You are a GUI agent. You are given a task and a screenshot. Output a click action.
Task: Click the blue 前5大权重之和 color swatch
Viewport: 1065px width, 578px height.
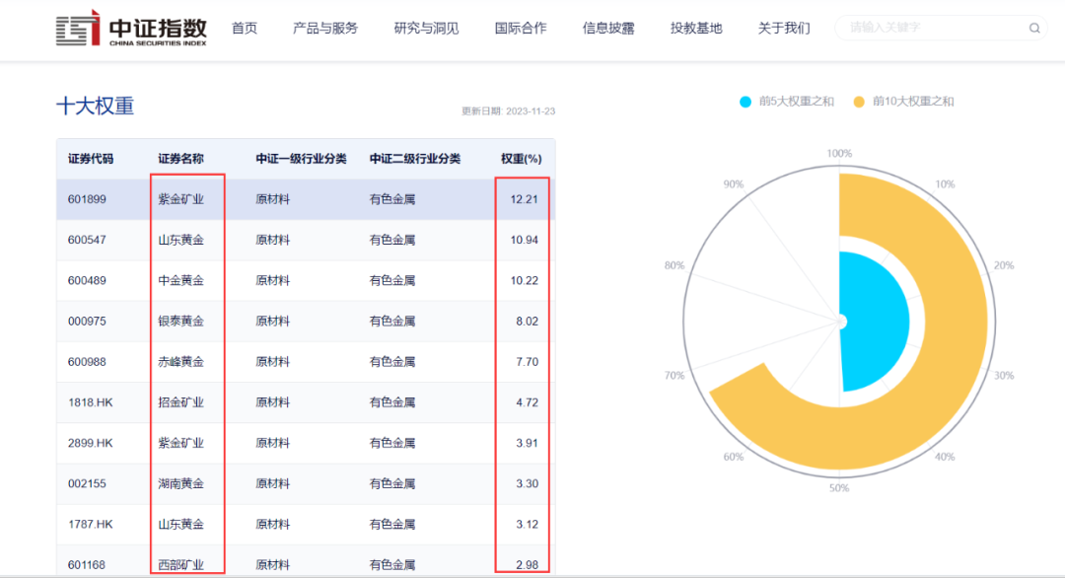tap(745, 101)
